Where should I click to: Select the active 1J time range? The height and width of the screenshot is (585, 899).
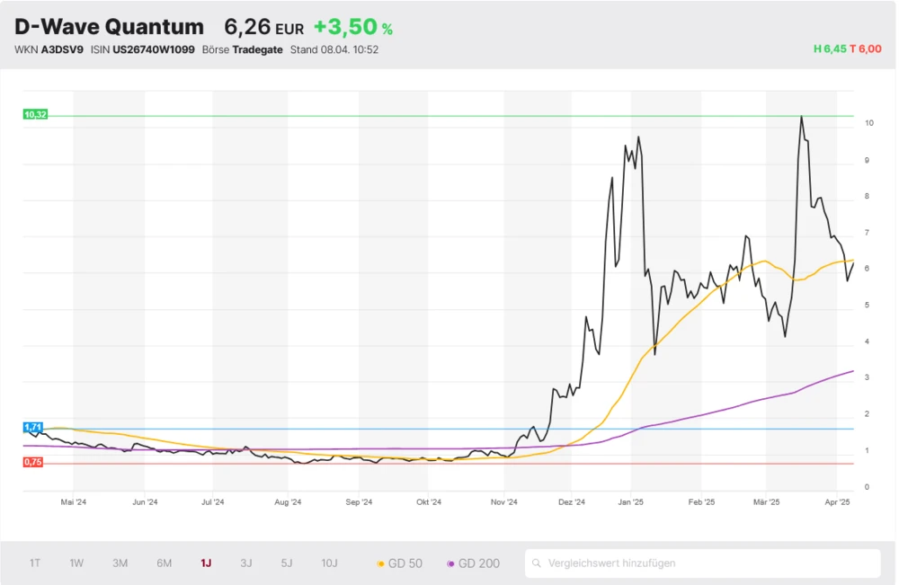click(x=206, y=563)
